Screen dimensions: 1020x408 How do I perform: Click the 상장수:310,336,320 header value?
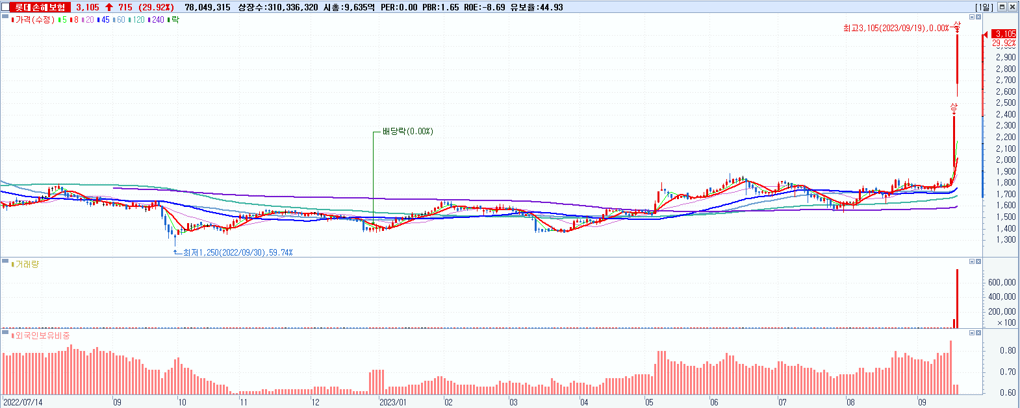pos(278,7)
